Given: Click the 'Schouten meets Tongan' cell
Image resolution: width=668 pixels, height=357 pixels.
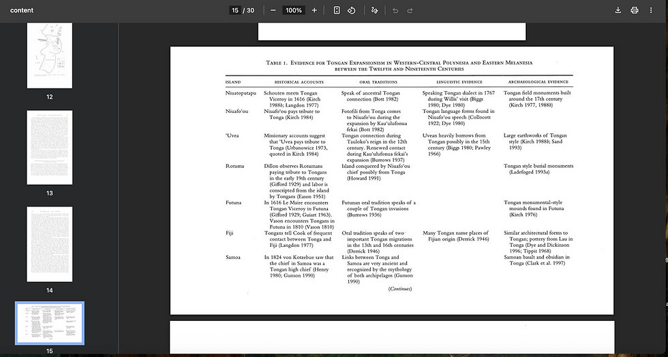Looking at the screenshot, I should point(292,99).
